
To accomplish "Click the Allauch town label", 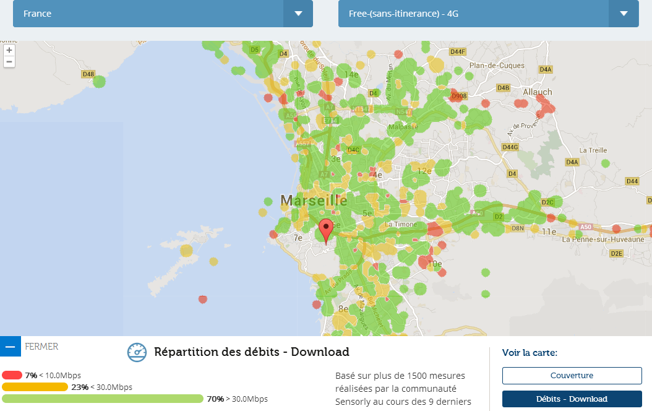I will pos(537,92).
